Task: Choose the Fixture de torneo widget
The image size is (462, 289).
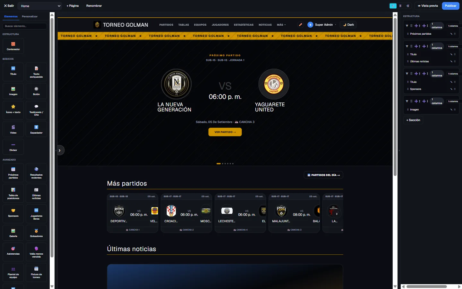Action: tap(36, 272)
